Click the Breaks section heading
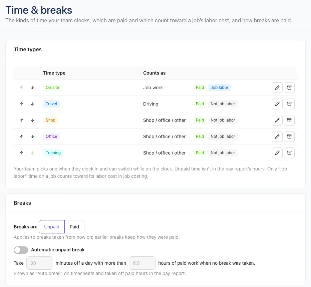The height and width of the screenshot is (287, 311). (22, 203)
